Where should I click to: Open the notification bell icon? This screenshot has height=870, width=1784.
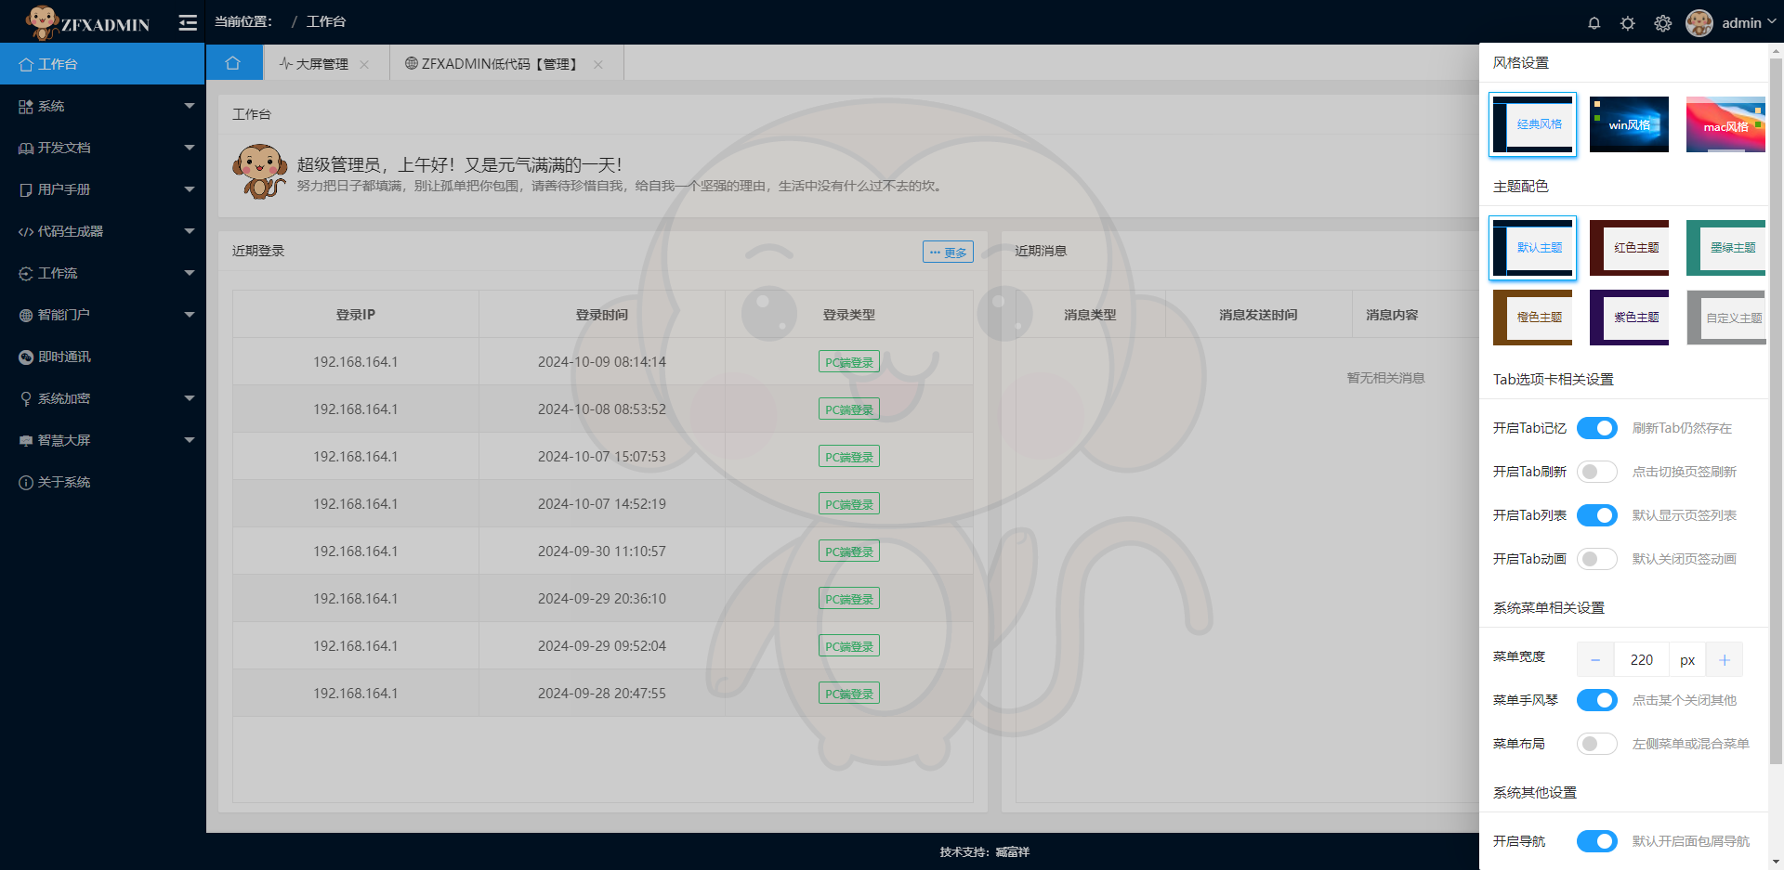[1594, 23]
